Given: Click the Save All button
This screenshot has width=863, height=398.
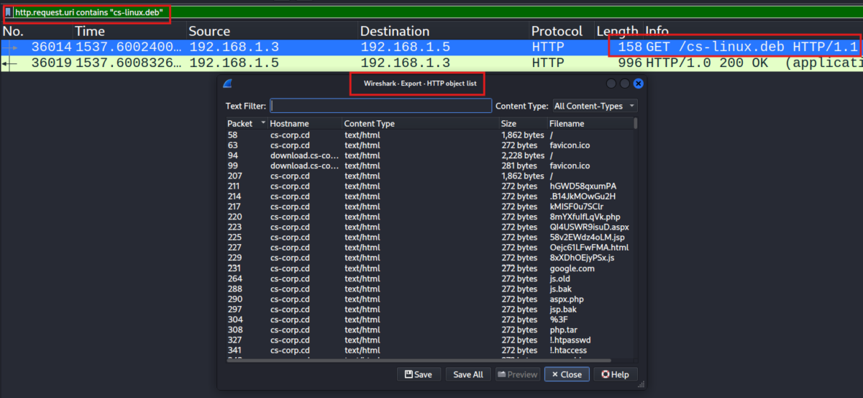Looking at the screenshot, I should (x=468, y=374).
